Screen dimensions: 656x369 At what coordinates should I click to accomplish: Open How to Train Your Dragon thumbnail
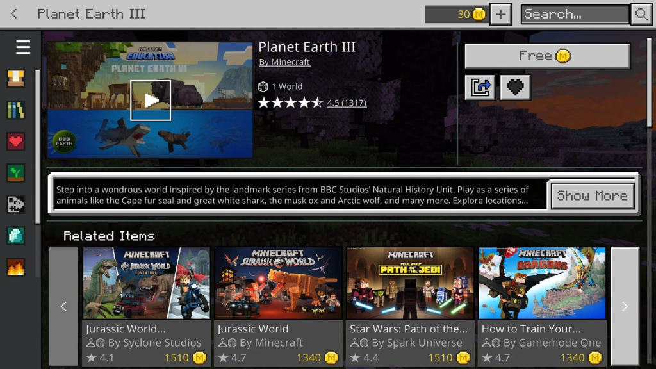(x=542, y=283)
